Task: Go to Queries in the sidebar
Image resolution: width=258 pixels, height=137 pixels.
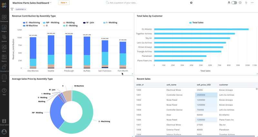Action: (4, 38)
